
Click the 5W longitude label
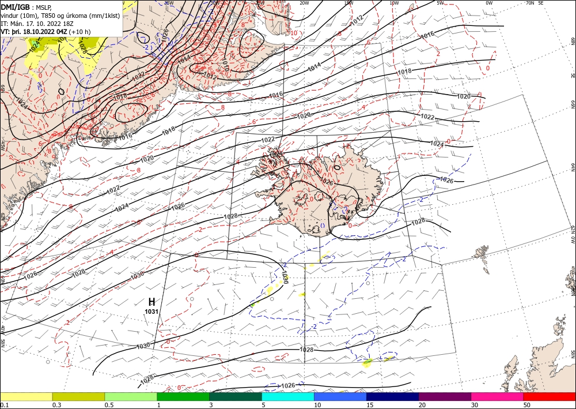pos(440,3)
